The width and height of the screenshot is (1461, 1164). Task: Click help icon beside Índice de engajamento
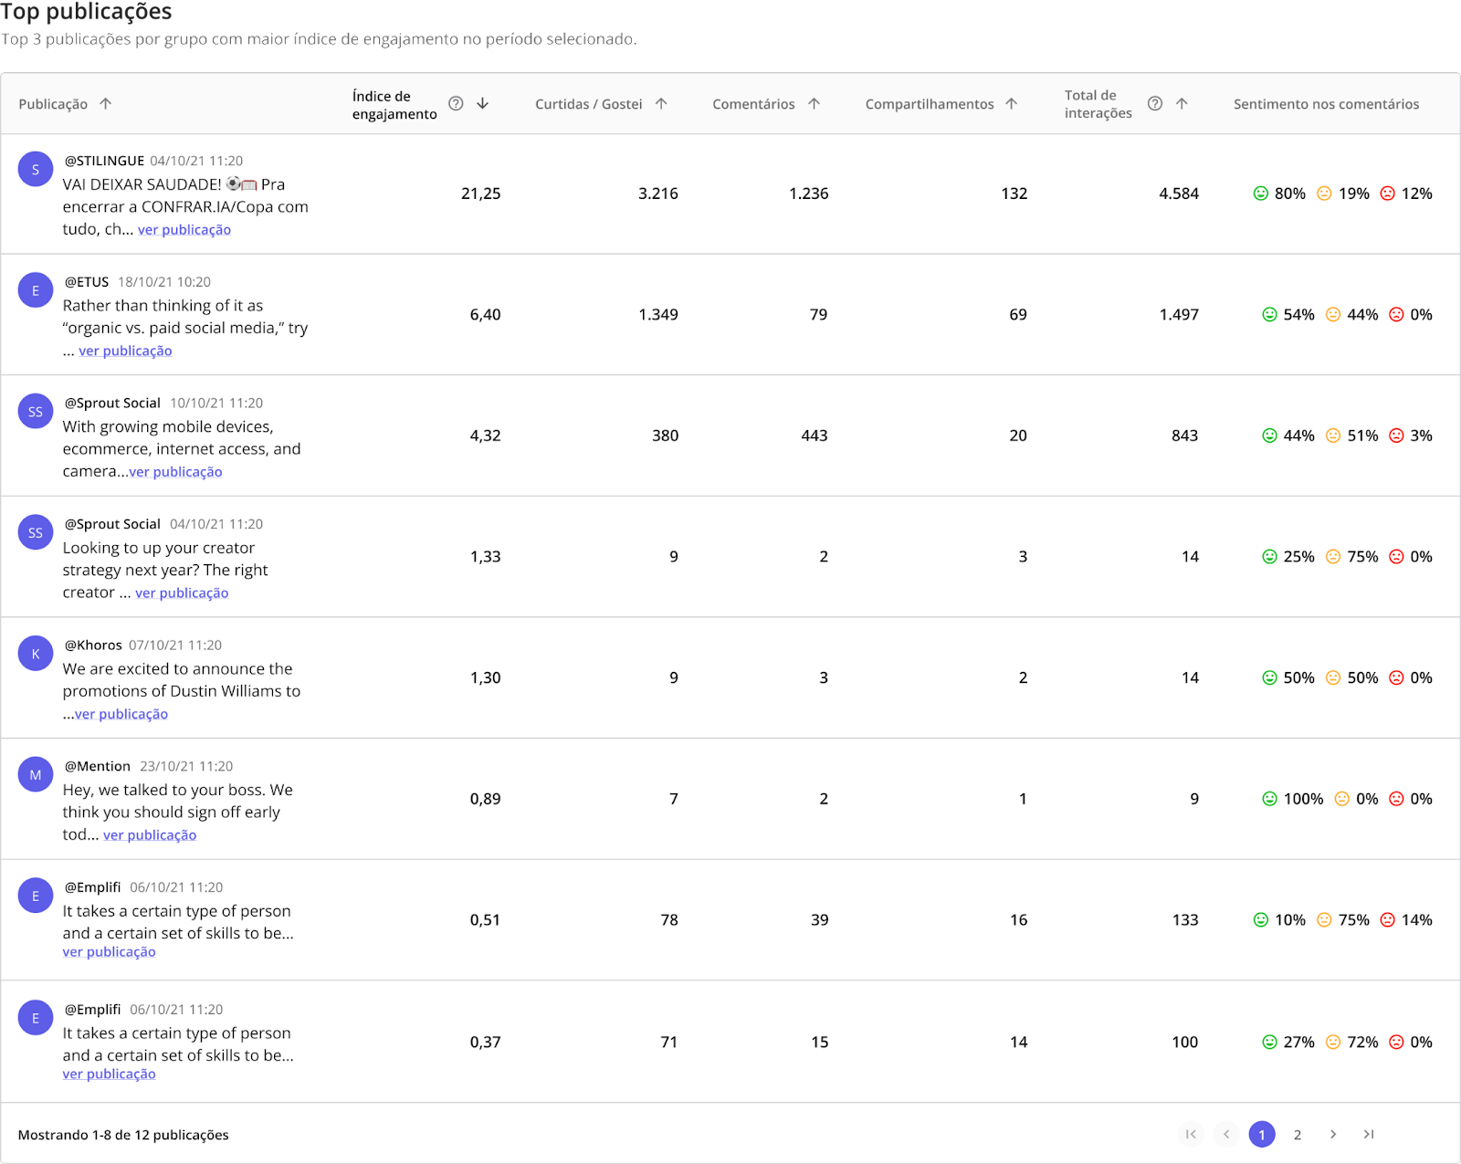(x=456, y=104)
